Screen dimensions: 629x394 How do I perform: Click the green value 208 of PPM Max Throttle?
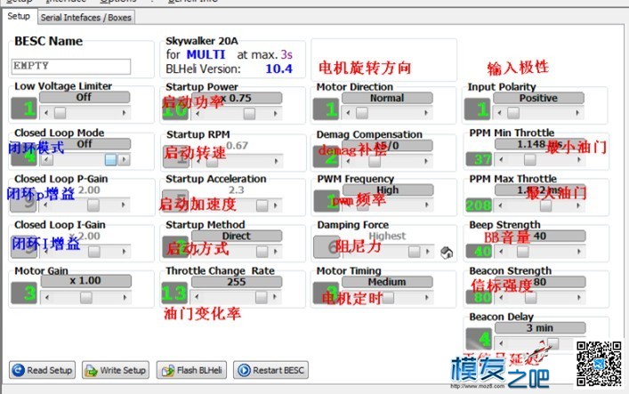(479, 205)
